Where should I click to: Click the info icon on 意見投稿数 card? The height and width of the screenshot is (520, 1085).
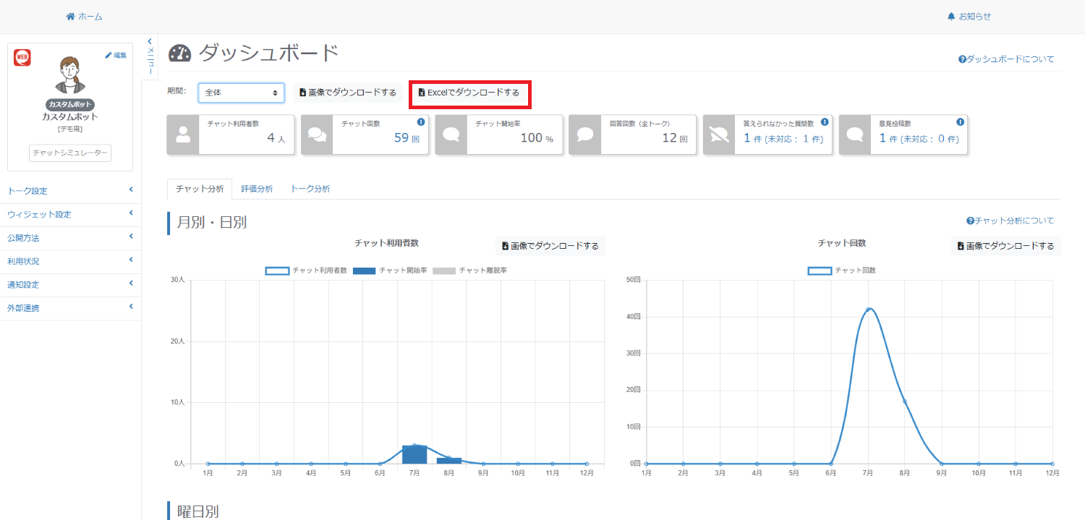[x=960, y=122]
